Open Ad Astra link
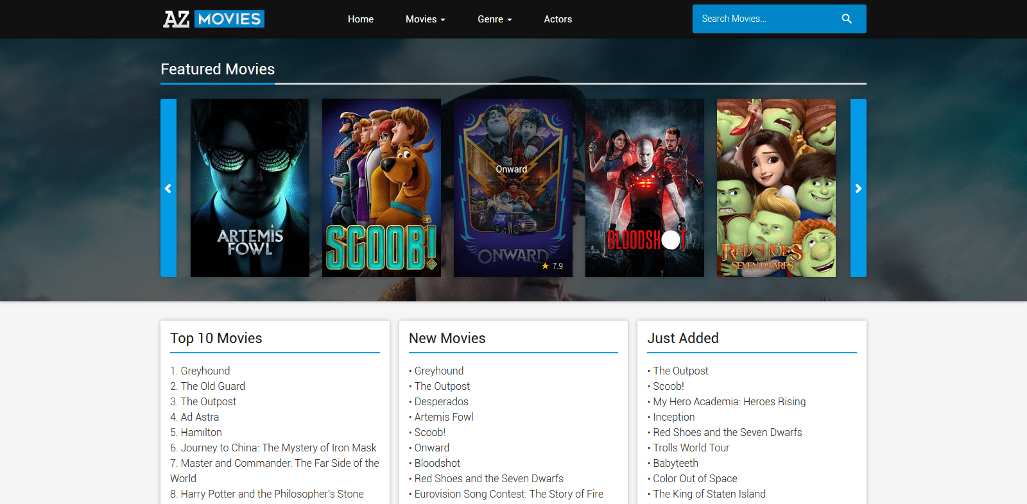The height and width of the screenshot is (504, 1027). (200, 417)
